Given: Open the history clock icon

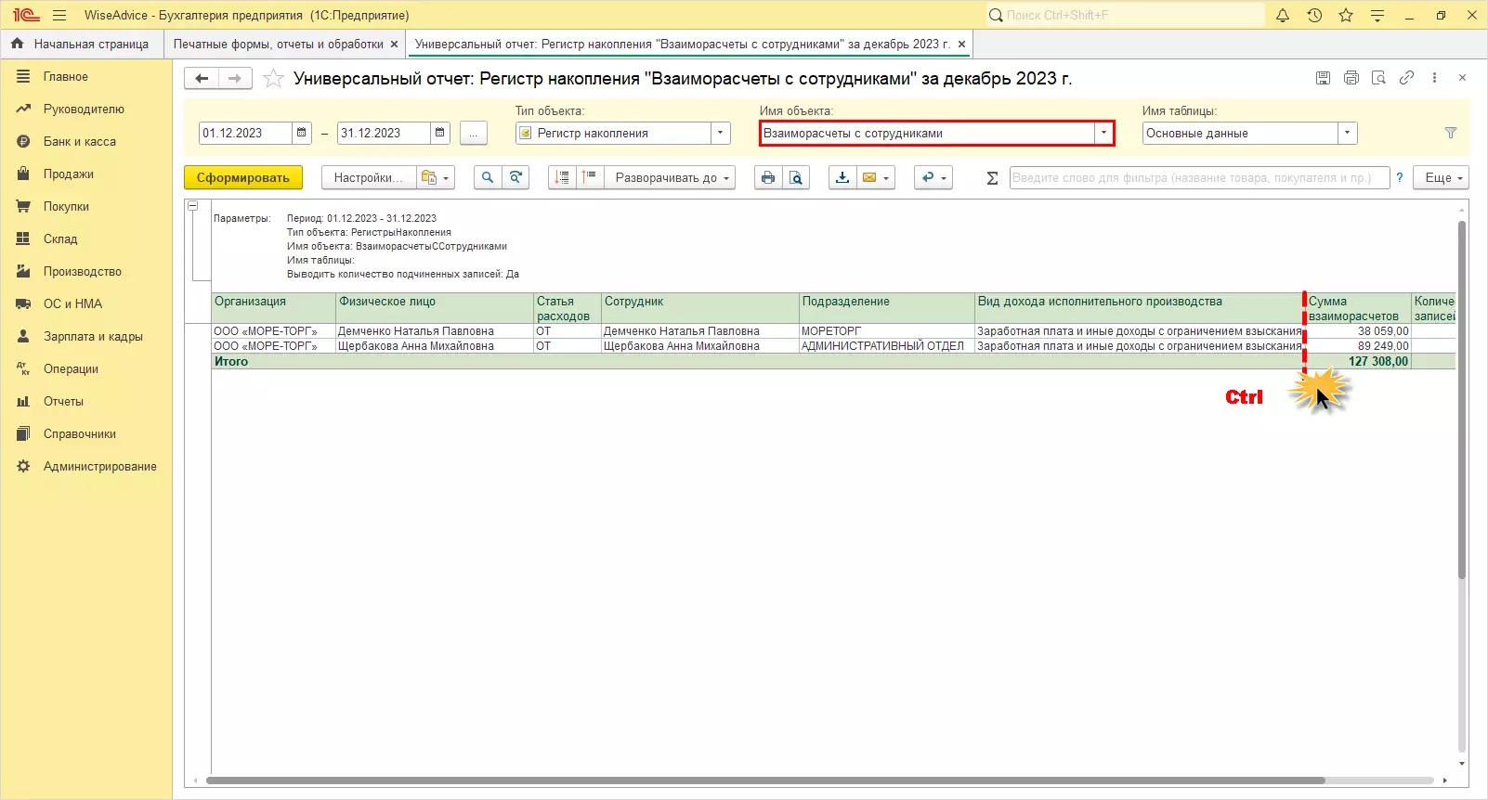Looking at the screenshot, I should point(1314,16).
